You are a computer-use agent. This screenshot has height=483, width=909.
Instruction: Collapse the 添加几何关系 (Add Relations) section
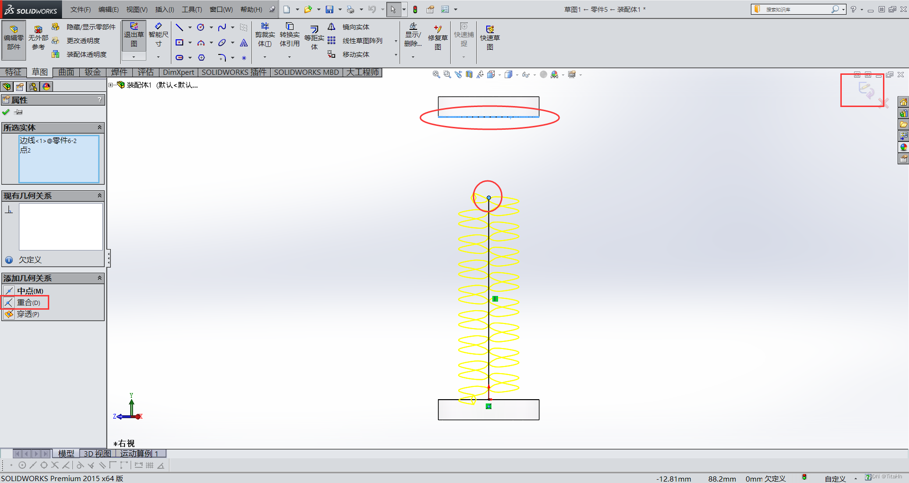[99, 278]
